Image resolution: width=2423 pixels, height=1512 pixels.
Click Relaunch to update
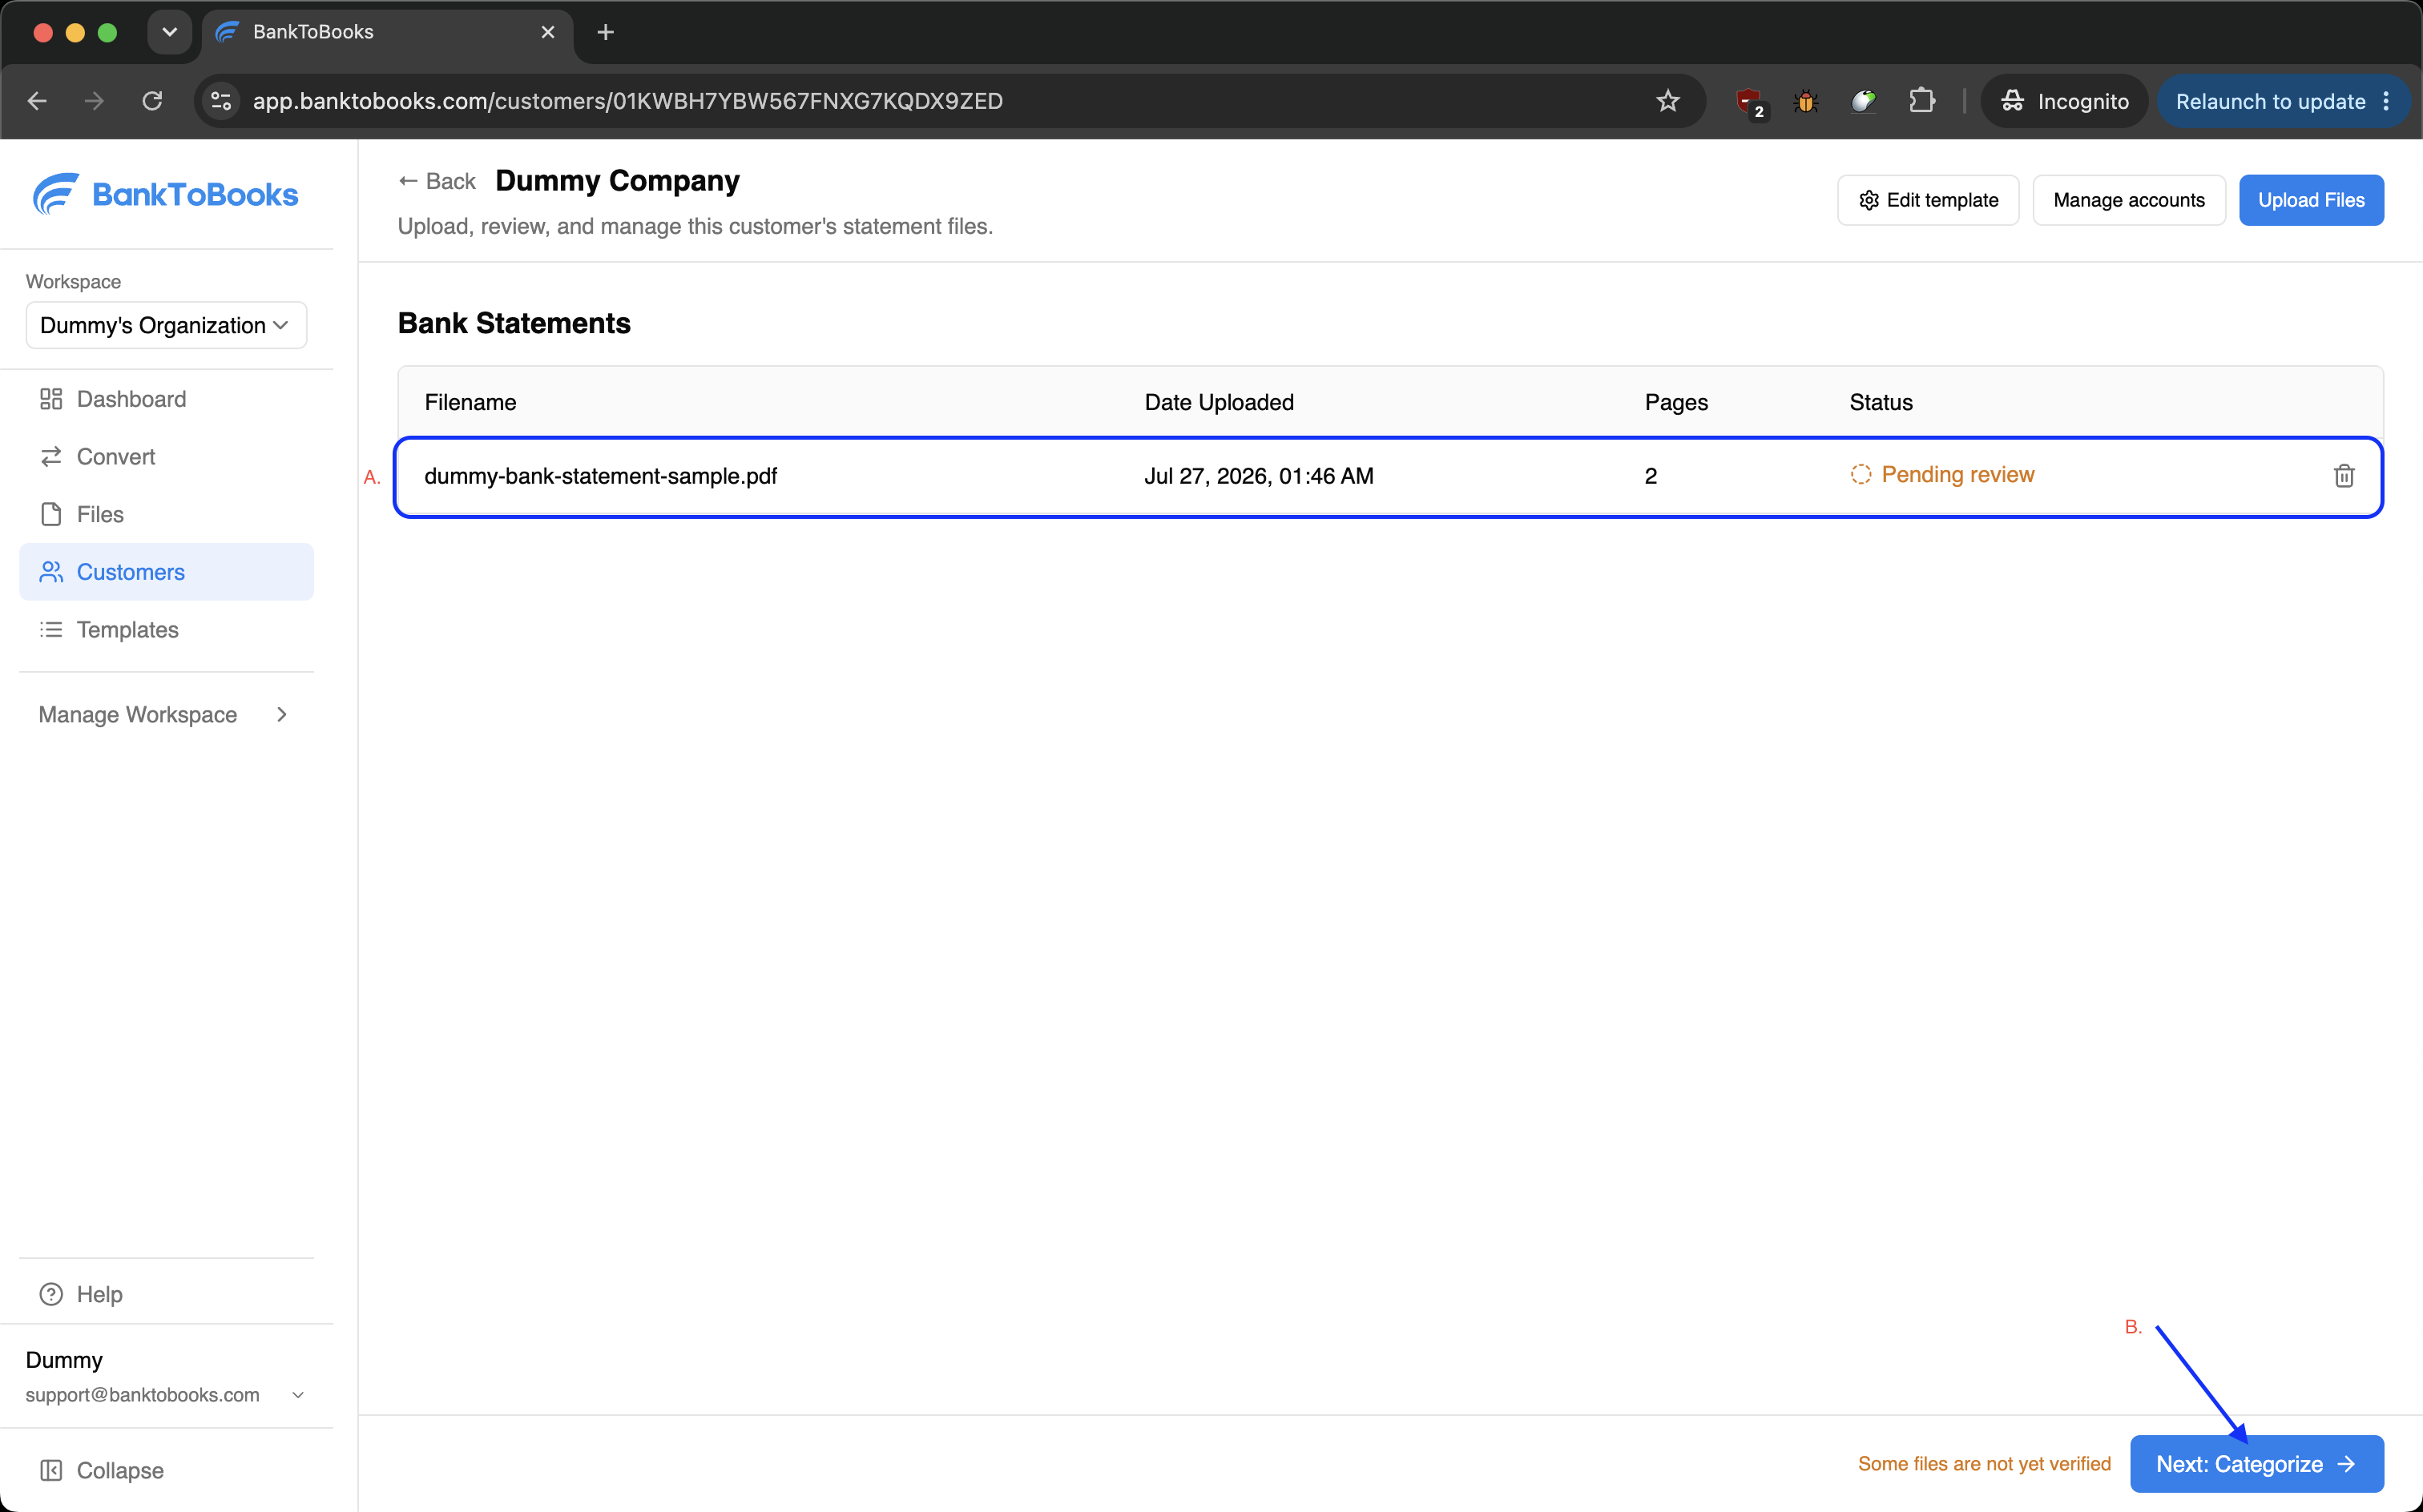(x=2270, y=101)
